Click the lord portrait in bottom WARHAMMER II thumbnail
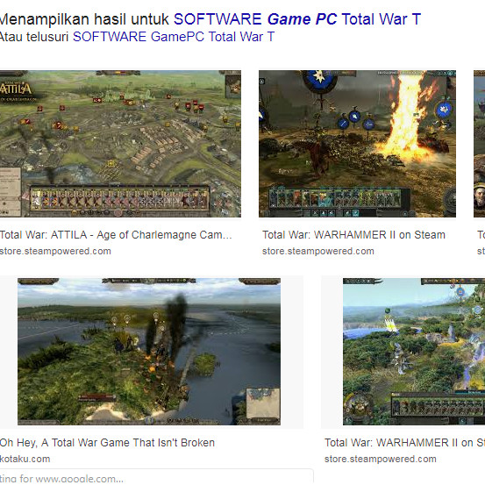The height and width of the screenshot is (485, 485). click(358, 406)
